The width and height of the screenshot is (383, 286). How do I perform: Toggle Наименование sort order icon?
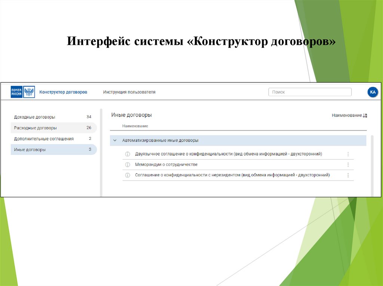click(365, 115)
